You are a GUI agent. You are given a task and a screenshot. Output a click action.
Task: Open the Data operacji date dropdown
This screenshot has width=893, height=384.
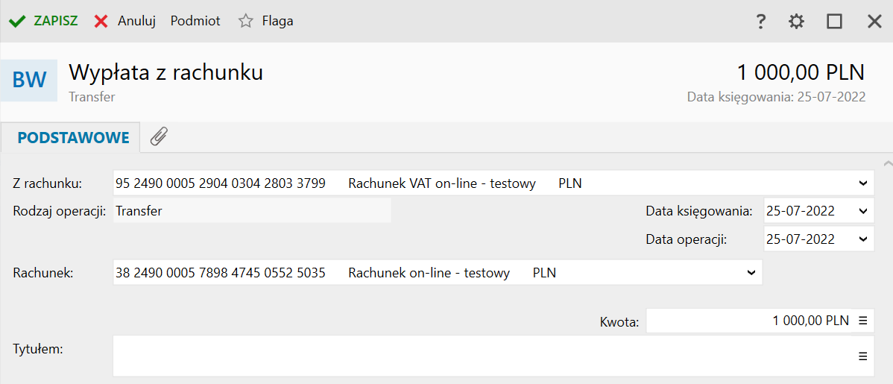[x=863, y=239]
